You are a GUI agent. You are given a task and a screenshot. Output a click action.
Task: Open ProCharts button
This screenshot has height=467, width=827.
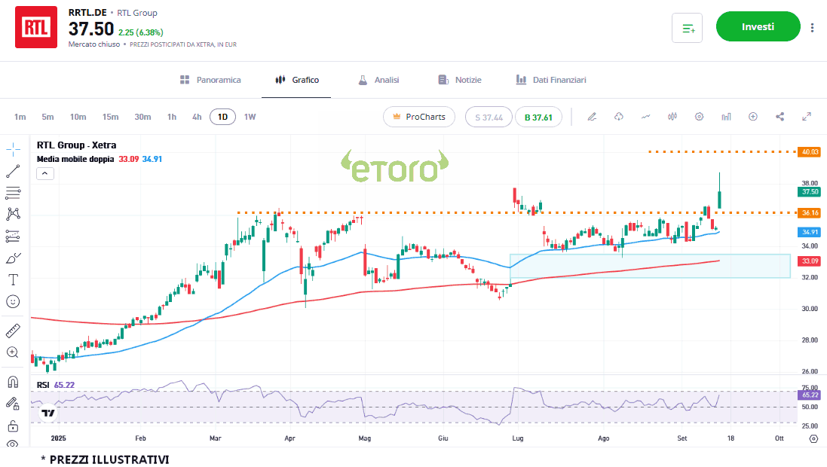click(420, 117)
